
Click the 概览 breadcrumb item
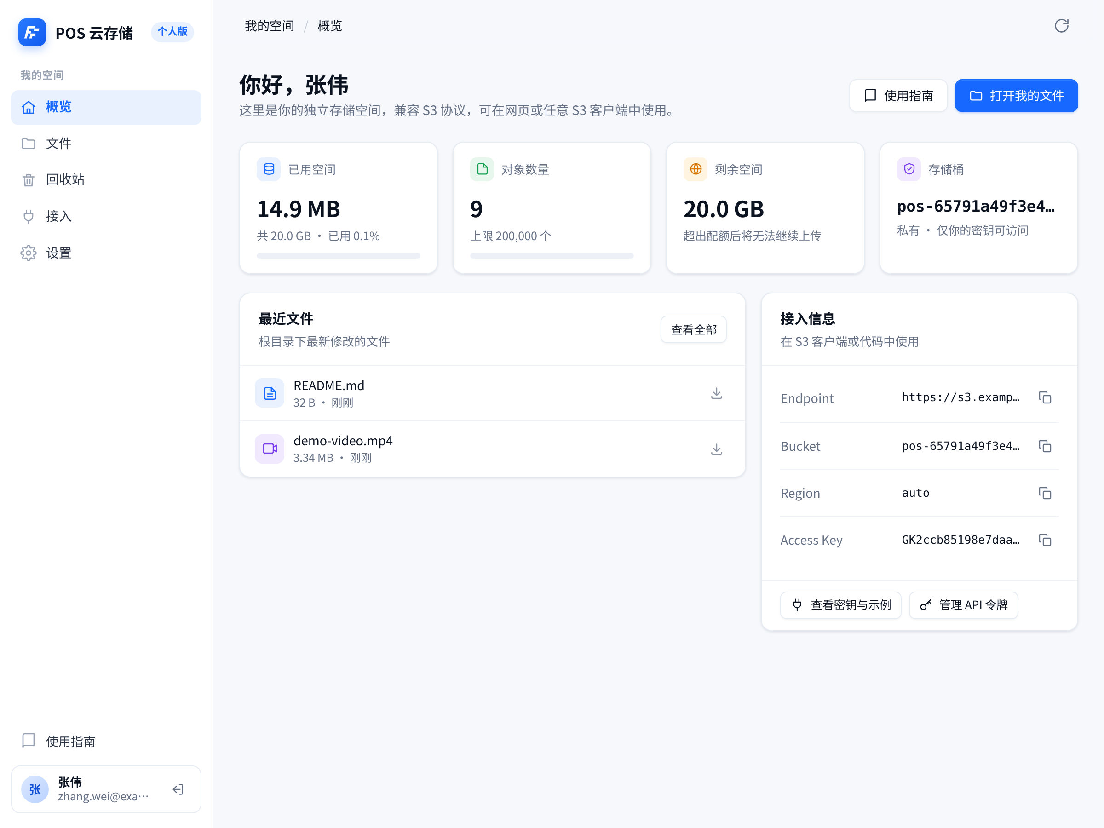330,26
